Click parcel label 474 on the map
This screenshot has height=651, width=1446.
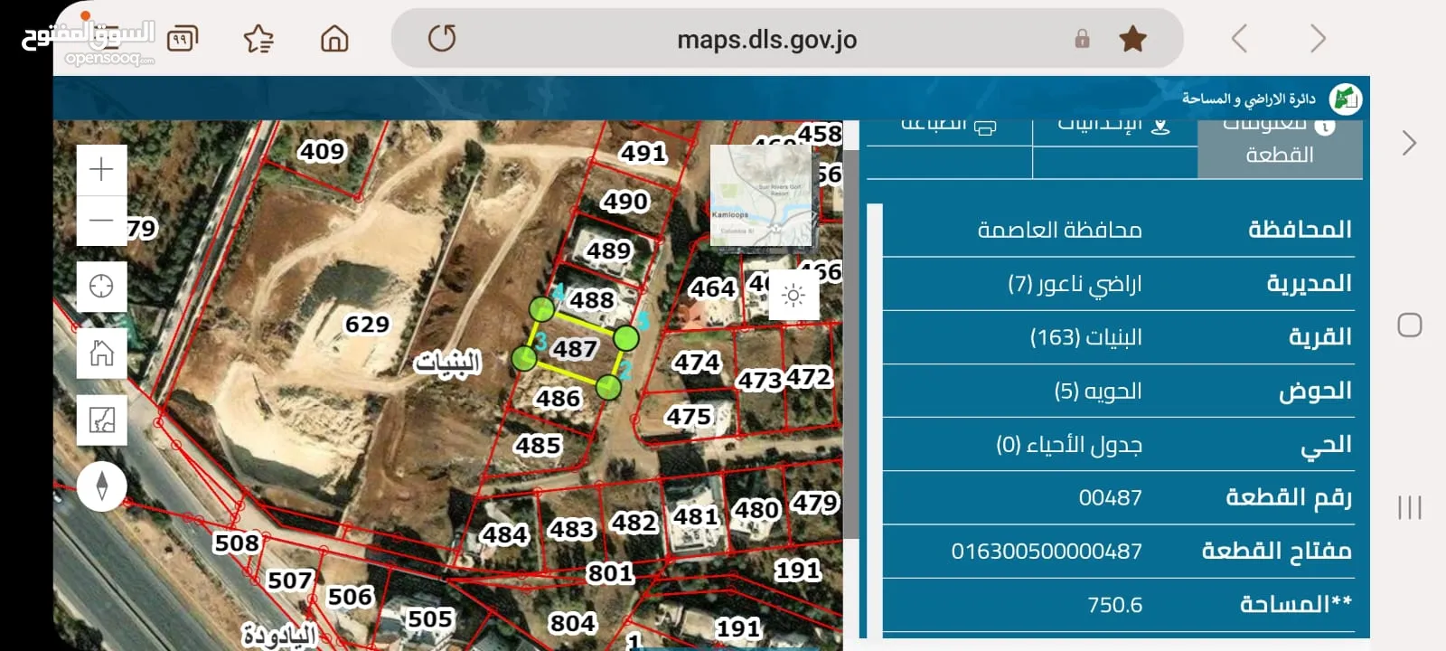click(x=697, y=363)
